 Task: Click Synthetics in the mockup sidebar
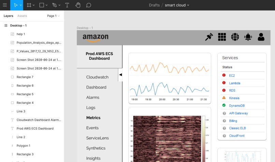point(96,148)
